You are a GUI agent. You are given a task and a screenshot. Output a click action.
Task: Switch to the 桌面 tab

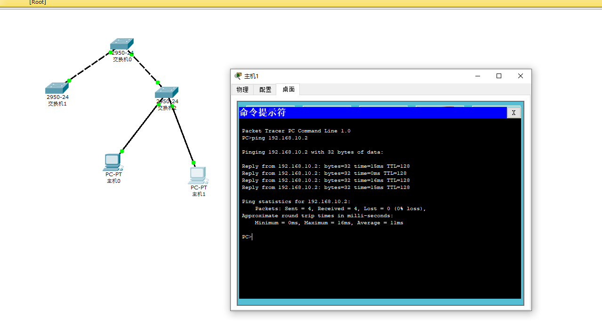click(288, 90)
